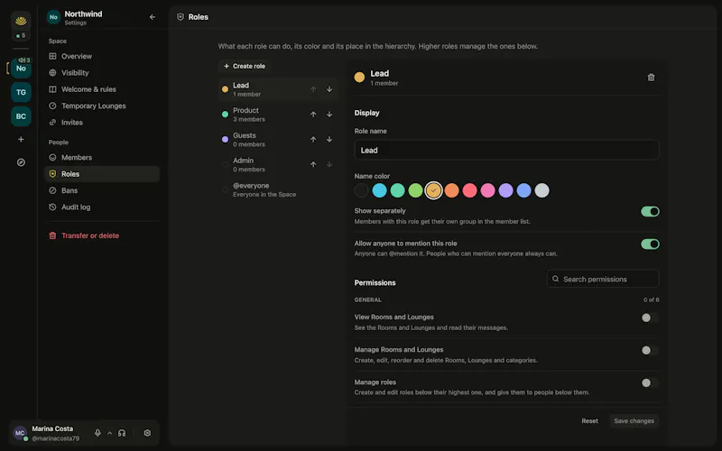Open Visibility settings page
722x451 pixels.
[102, 73]
